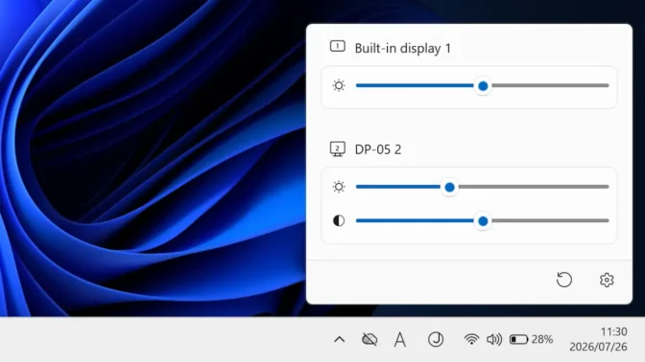The height and width of the screenshot is (362, 645).
Task: Open settings via the gear icon
Action: click(x=607, y=280)
